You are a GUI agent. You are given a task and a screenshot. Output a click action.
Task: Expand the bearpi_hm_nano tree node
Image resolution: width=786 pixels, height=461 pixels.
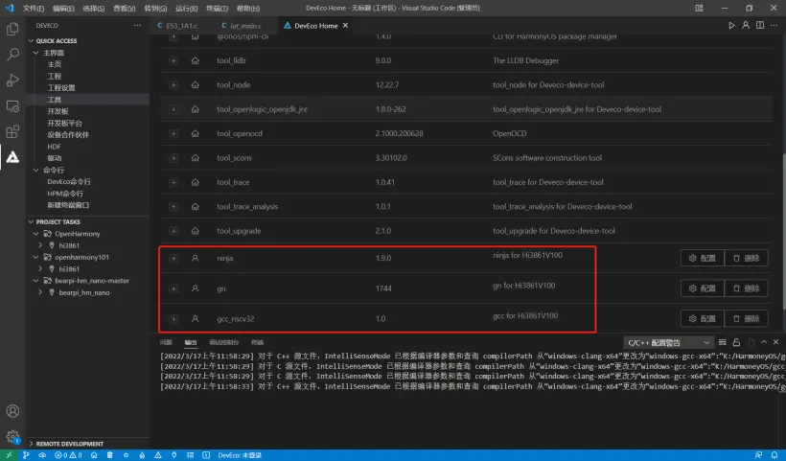click(x=40, y=292)
